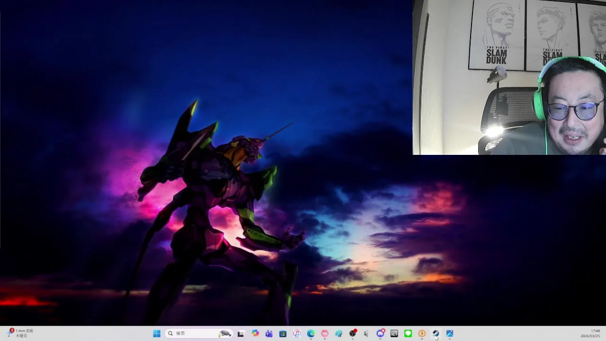Open the Windows Start menu
The image size is (606, 341).
[157, 333]
